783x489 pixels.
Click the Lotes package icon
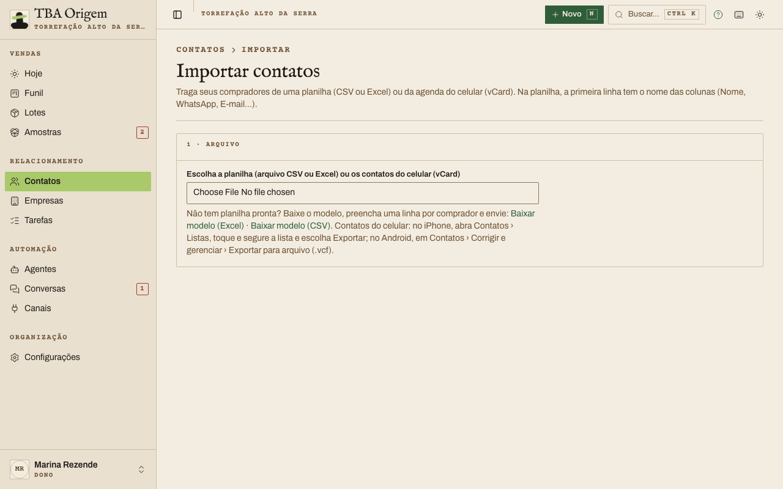coord(15,112)
